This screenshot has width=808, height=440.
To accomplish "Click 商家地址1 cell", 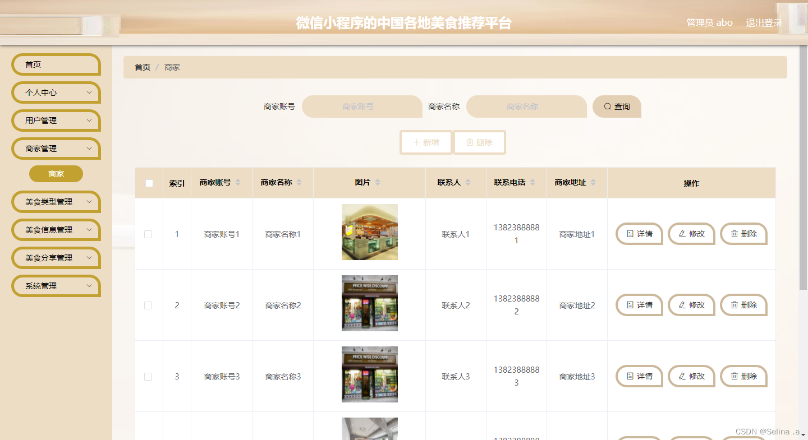I will [577, 234].
